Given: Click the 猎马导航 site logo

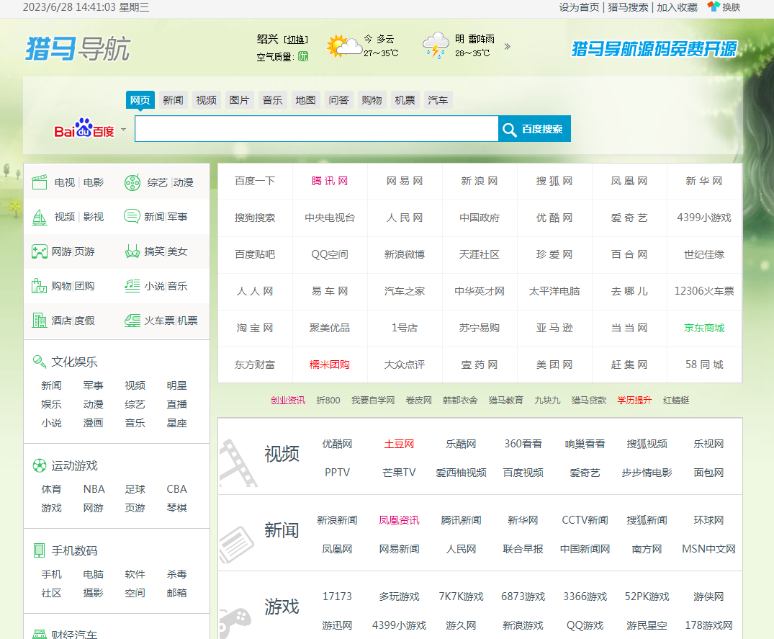Looking at the screenshot, I should (x=78, y=48).
